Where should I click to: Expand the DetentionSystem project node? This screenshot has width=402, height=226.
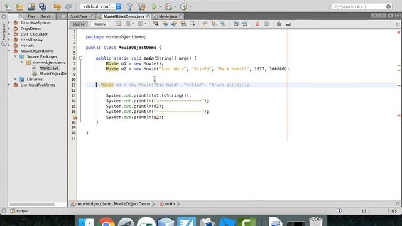click(x=9, y=23)
